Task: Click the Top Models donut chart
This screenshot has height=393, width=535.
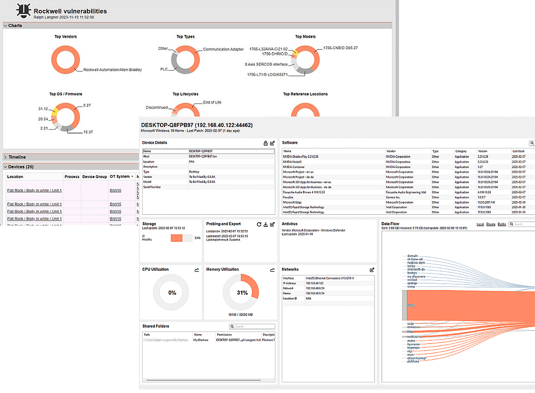Action: click(305, 60)
